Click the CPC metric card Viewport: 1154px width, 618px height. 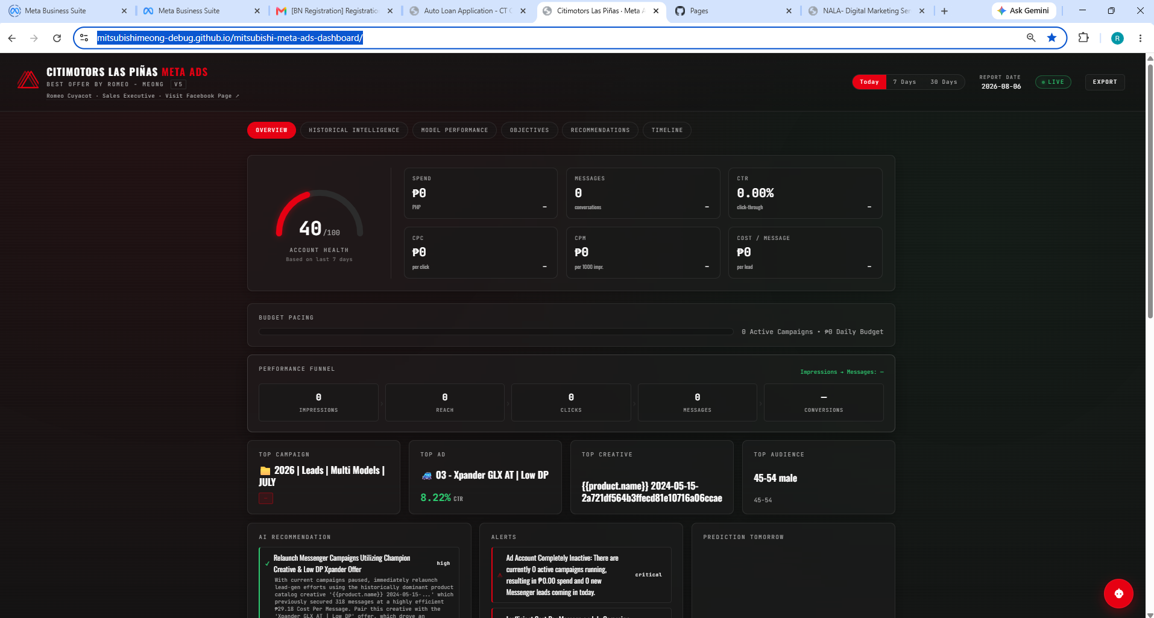(481, 253)
